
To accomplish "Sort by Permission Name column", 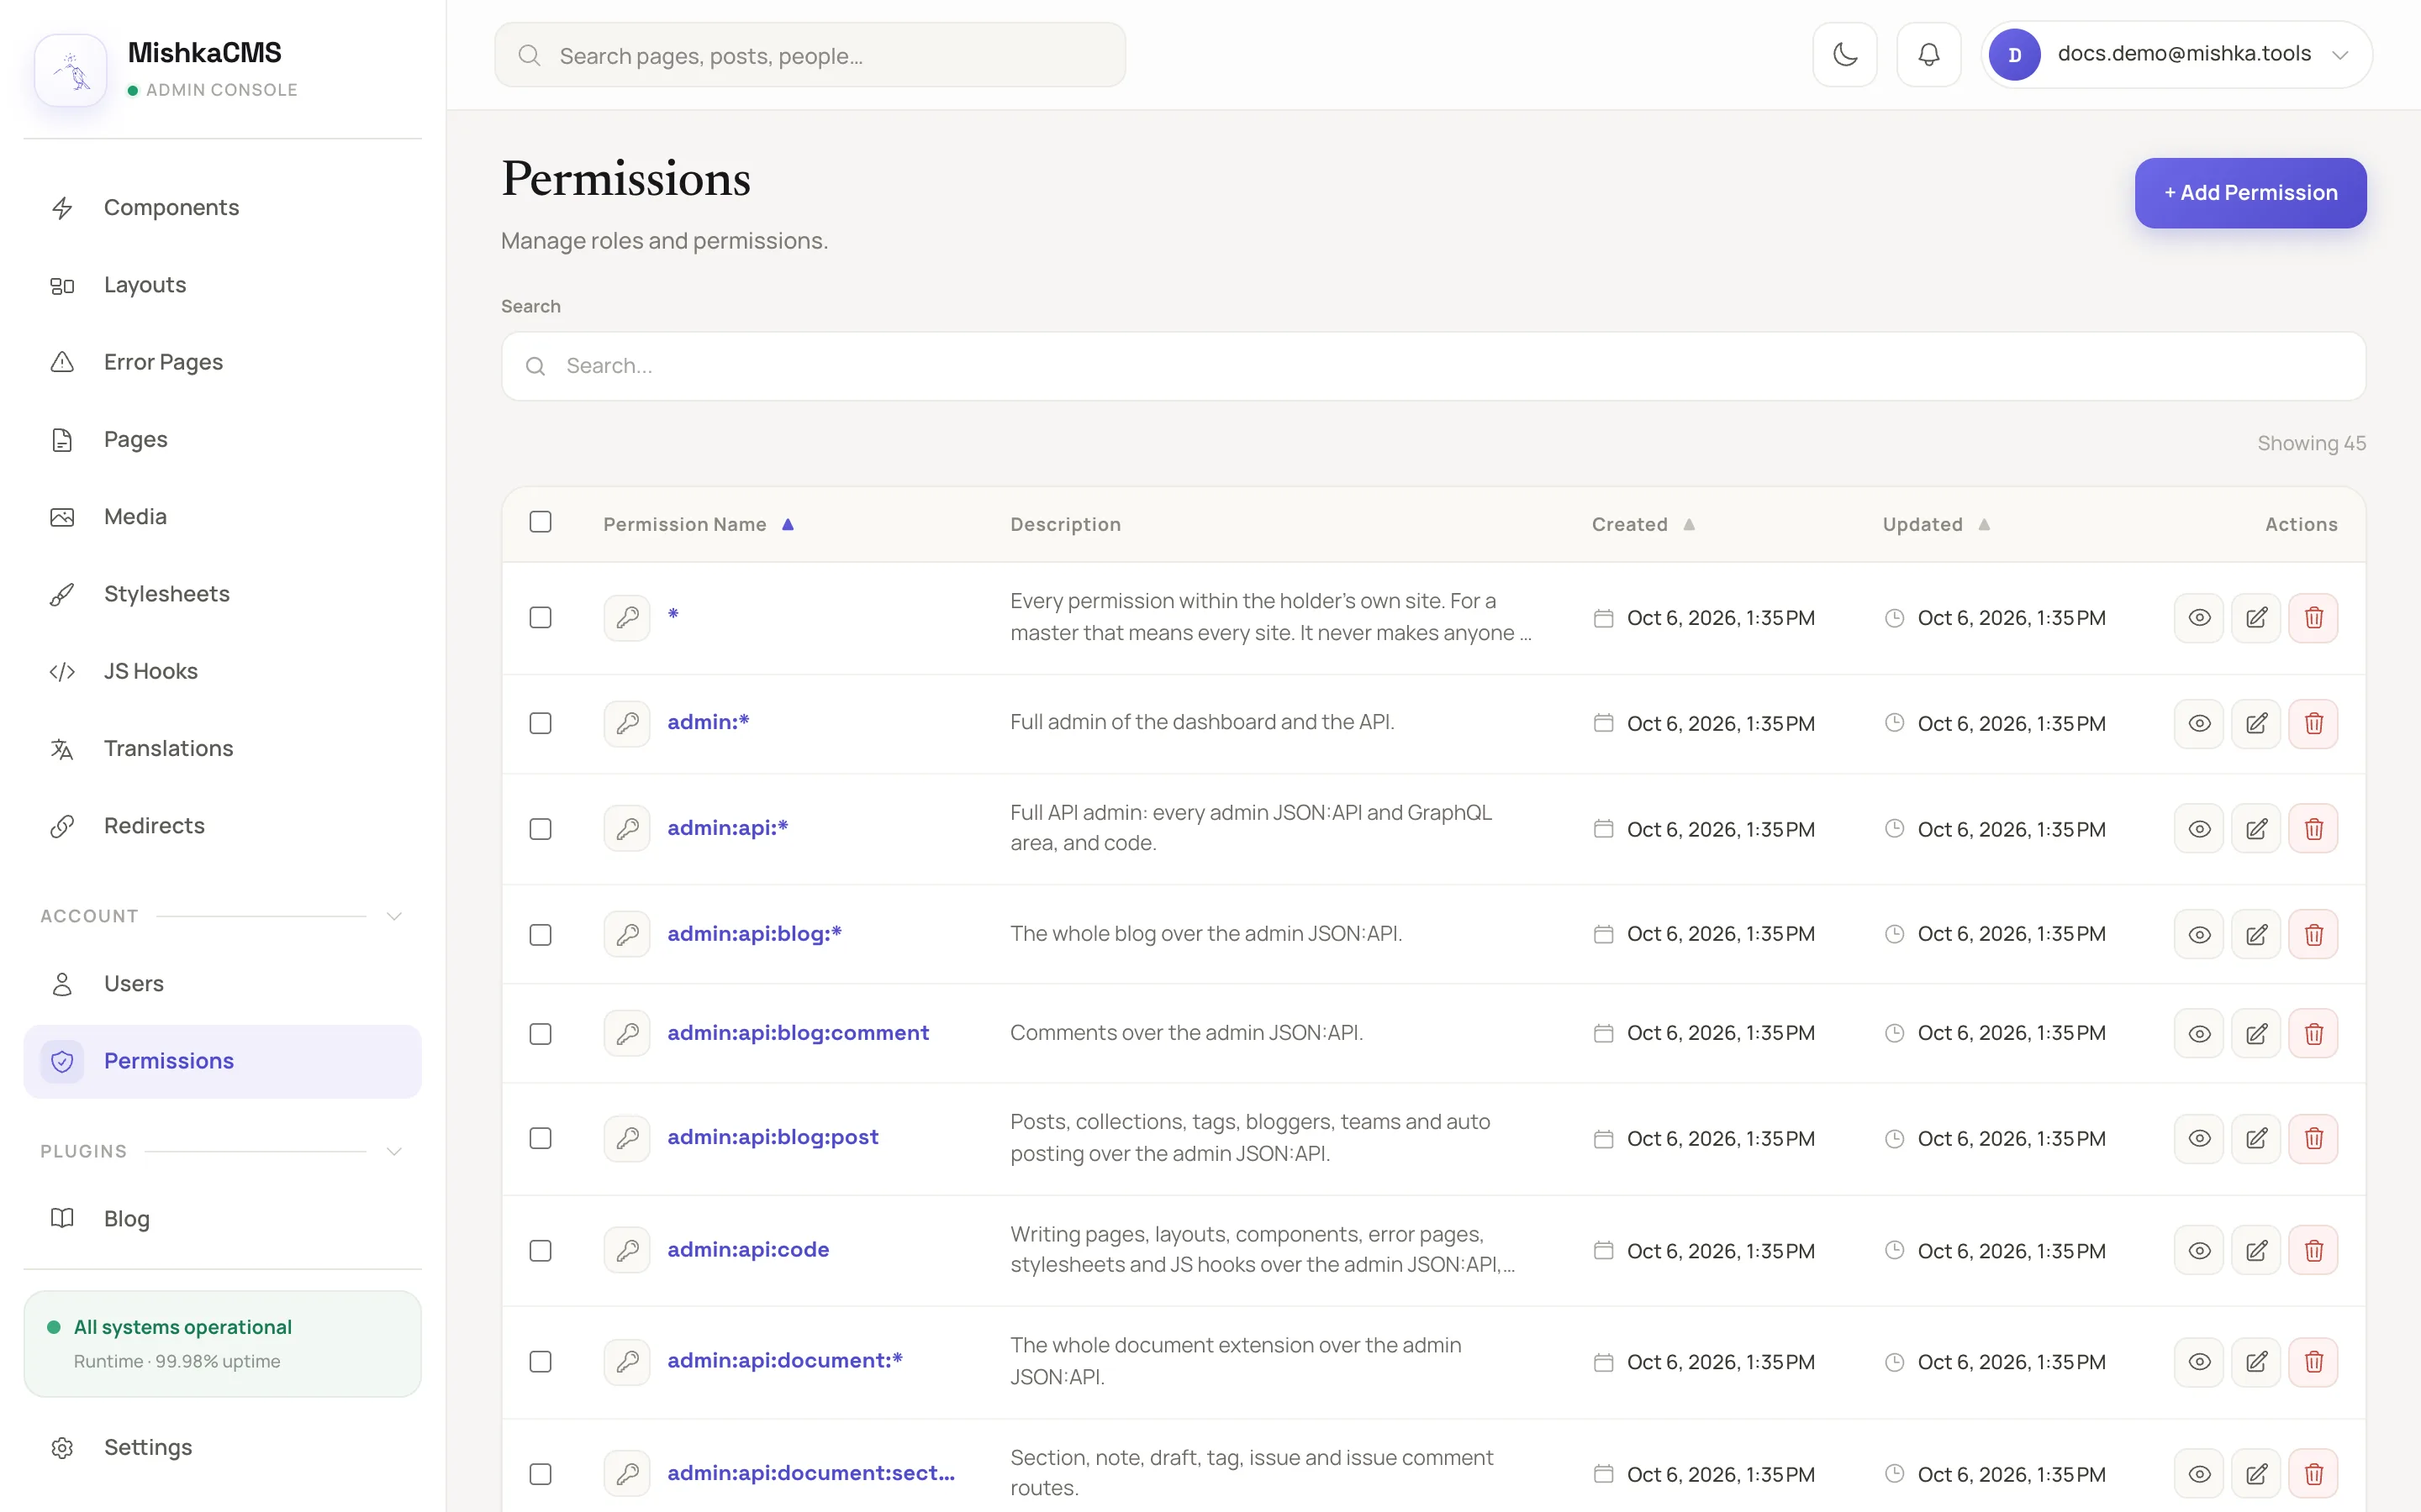I will point(699,524).
